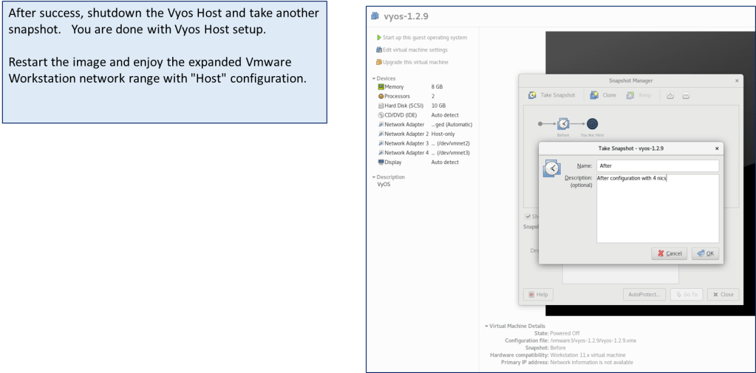This screenshot has height=373, width=756.
Task: Cancel the Take Snapshot dialog
Action: pos(669,253)
